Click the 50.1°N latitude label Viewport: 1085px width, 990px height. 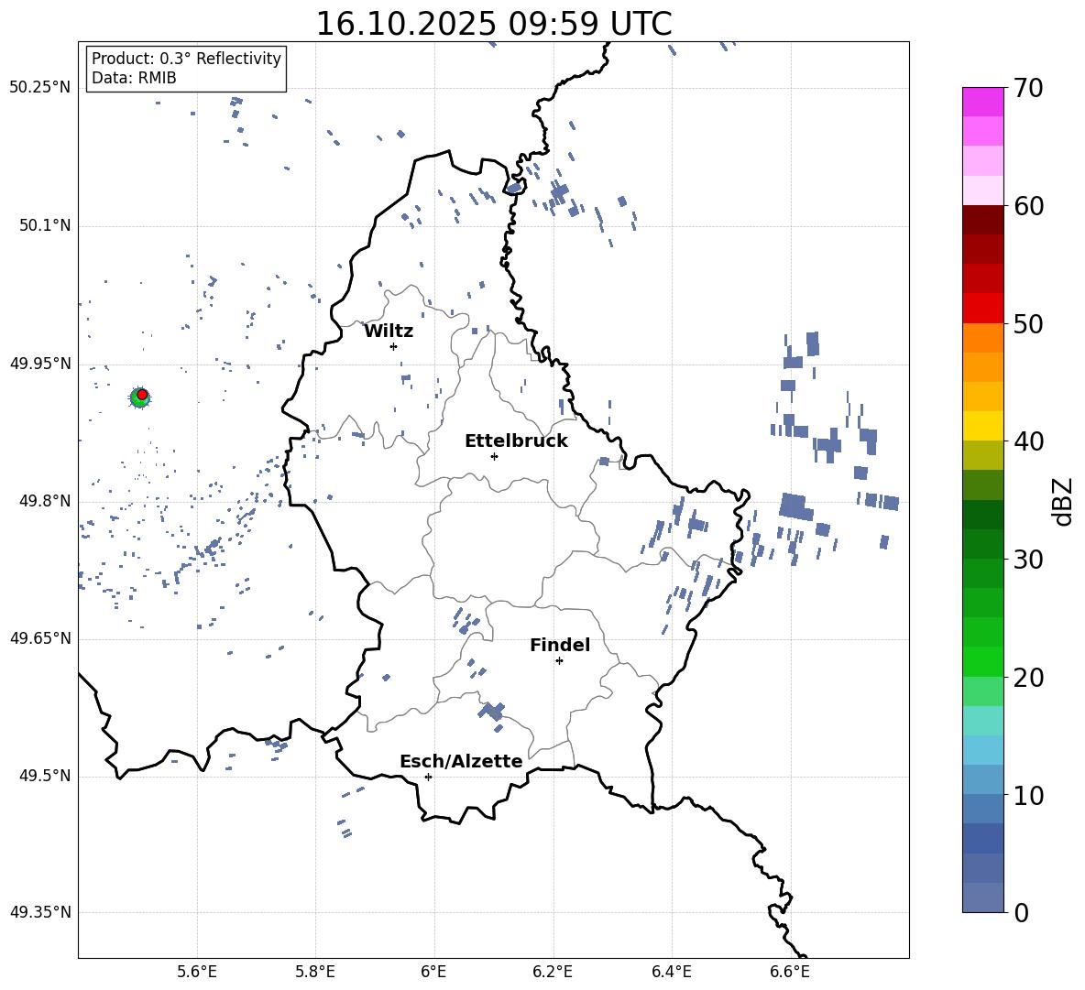click(x=44, y=226)
